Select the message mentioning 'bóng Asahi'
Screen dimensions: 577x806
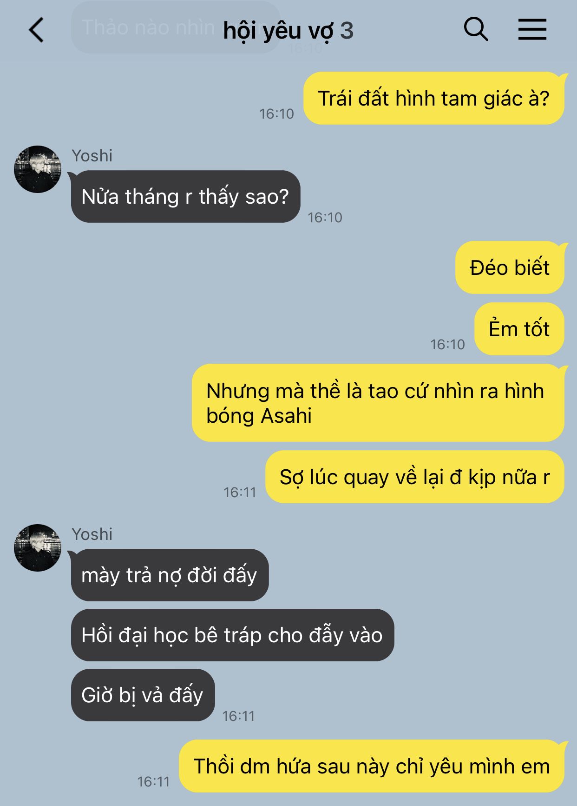378,403
